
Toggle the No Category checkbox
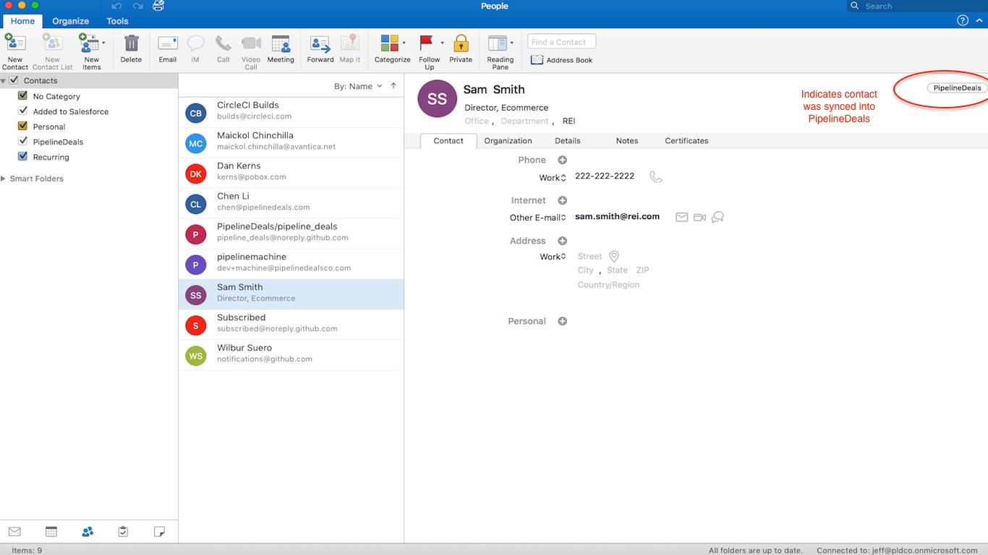point(22,95)
